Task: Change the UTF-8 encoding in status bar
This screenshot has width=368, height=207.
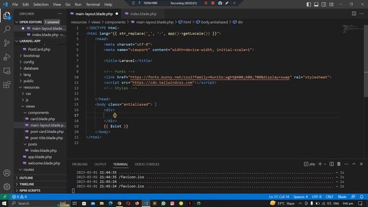Action: click(317, 197)
